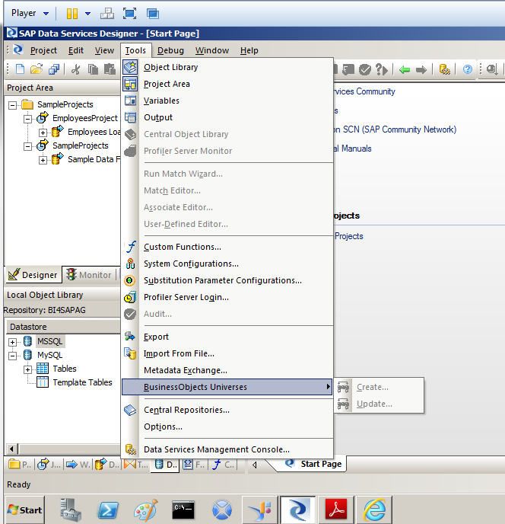The width and height of the screenshot is (505, 524).
Task: Collapse the MySQL datastore
Action: 13,356
